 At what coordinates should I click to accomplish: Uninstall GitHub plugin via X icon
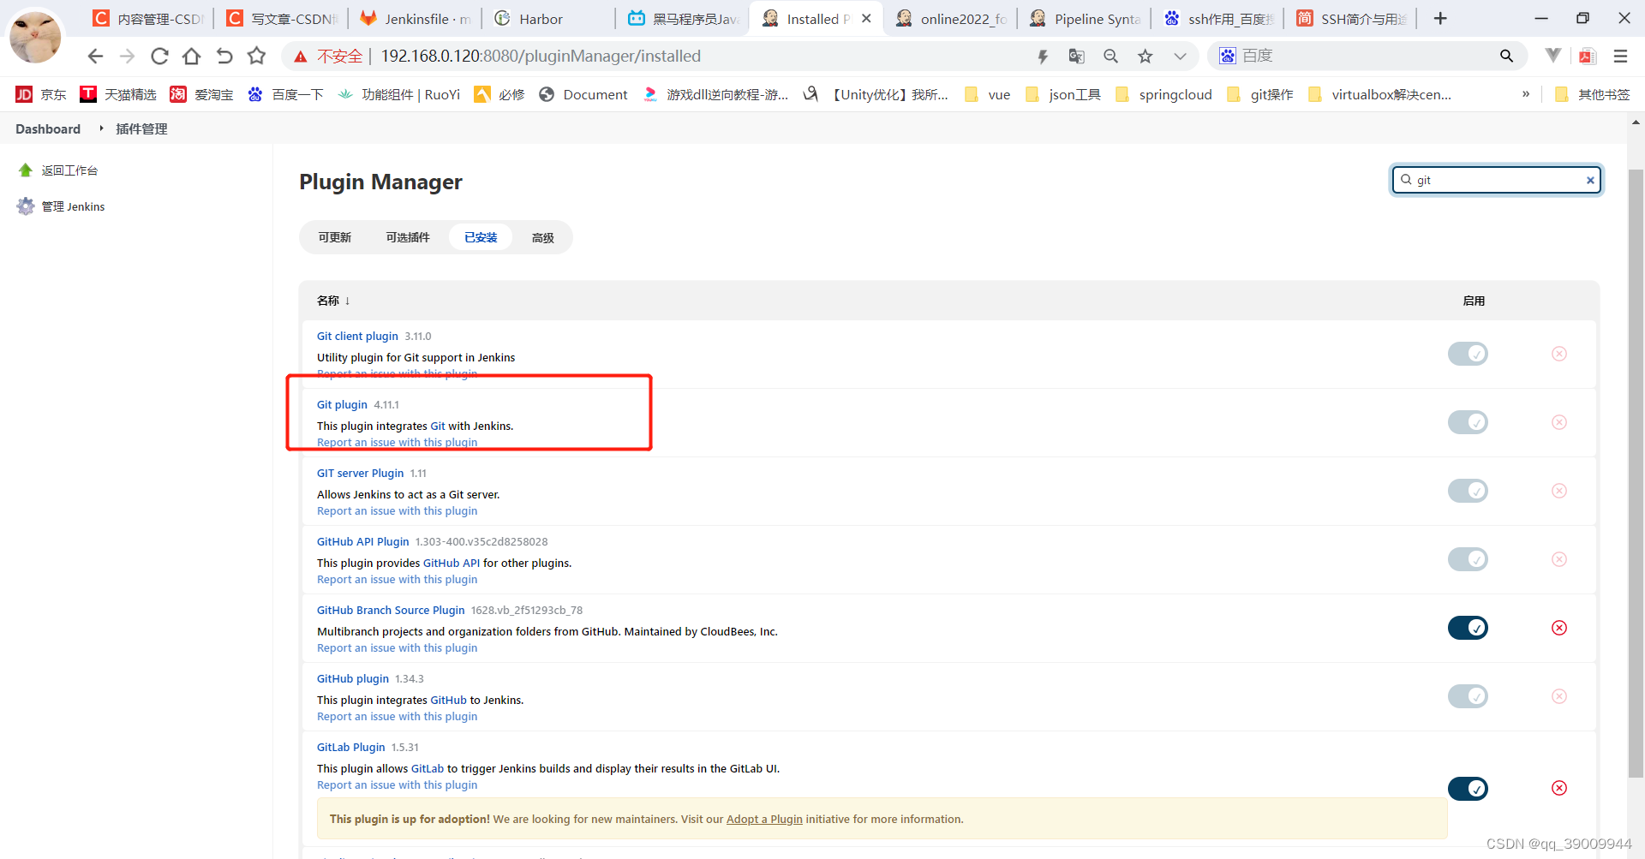(x=1559, y=696)
